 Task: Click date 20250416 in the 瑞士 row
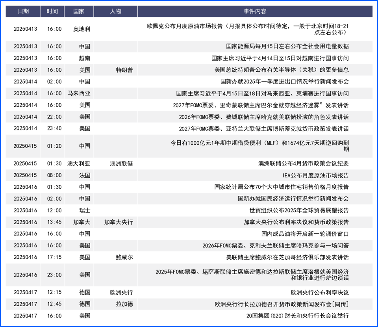pyautogui.click(x=25, y=210)
